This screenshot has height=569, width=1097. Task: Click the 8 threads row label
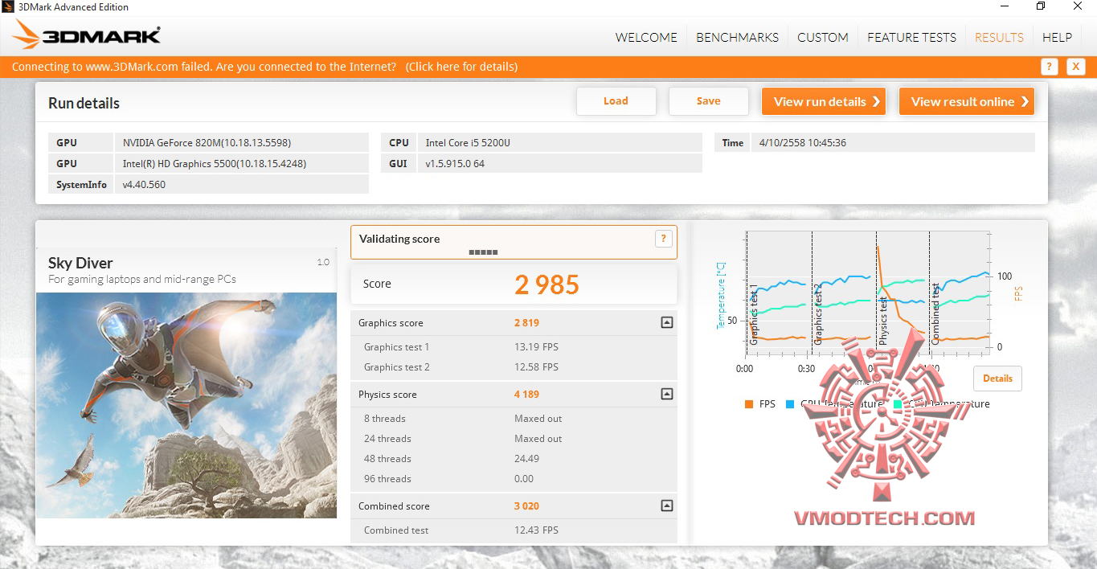click(385, 419)
